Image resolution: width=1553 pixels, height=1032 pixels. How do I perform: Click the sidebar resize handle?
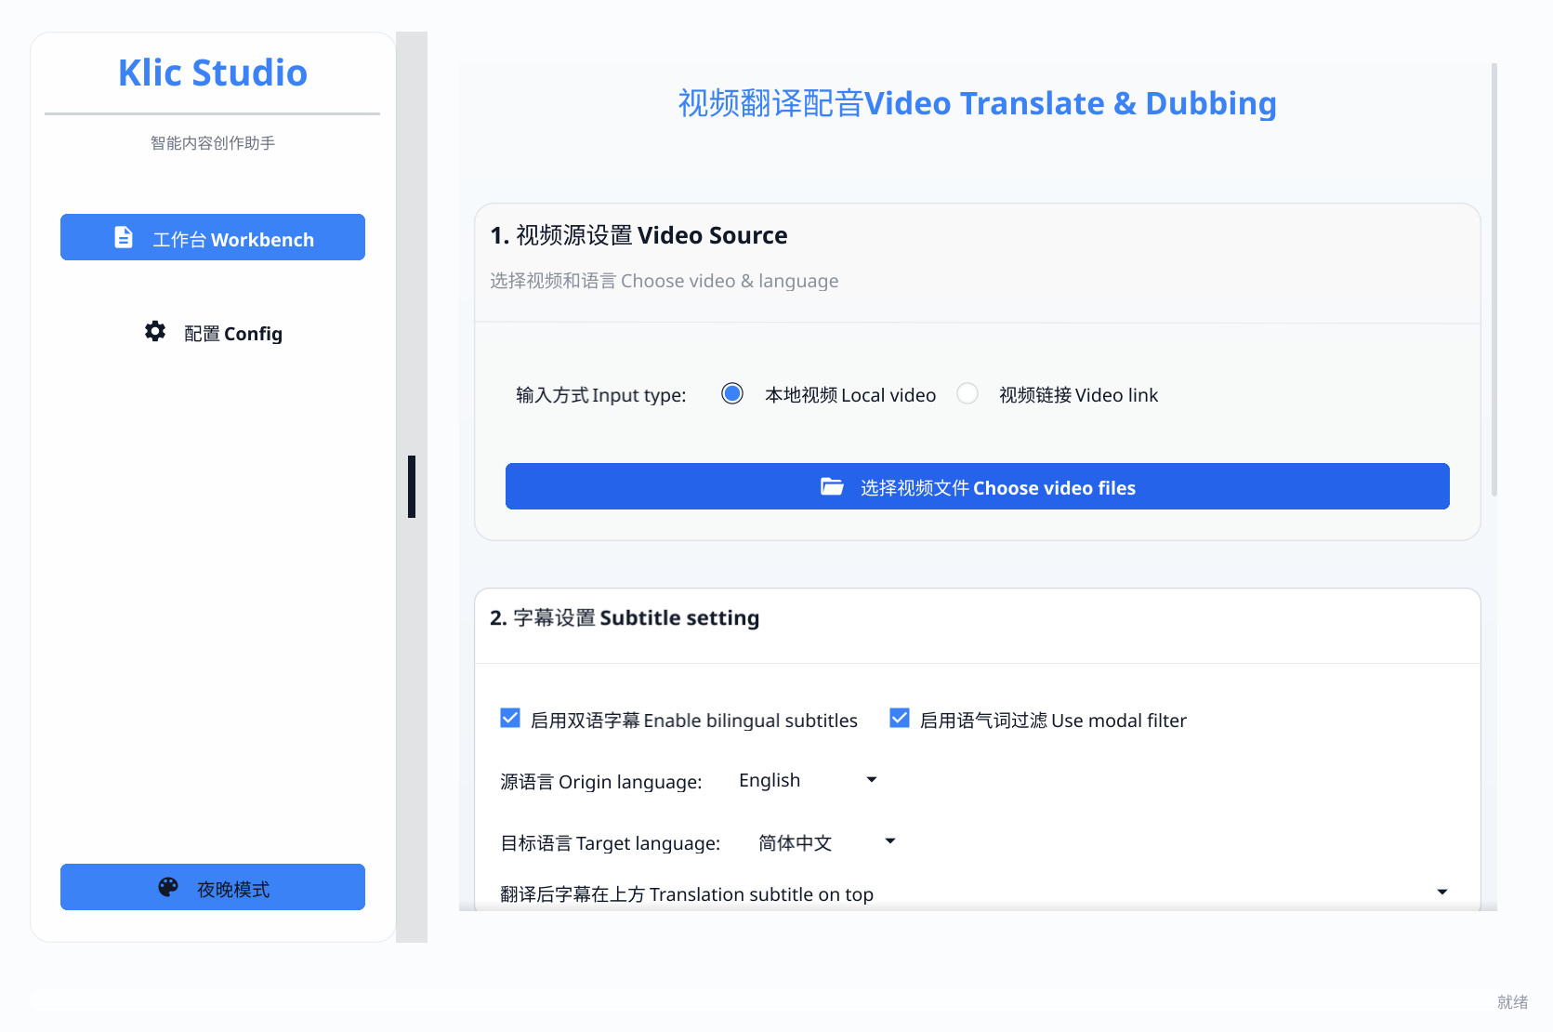pos(413,486)
